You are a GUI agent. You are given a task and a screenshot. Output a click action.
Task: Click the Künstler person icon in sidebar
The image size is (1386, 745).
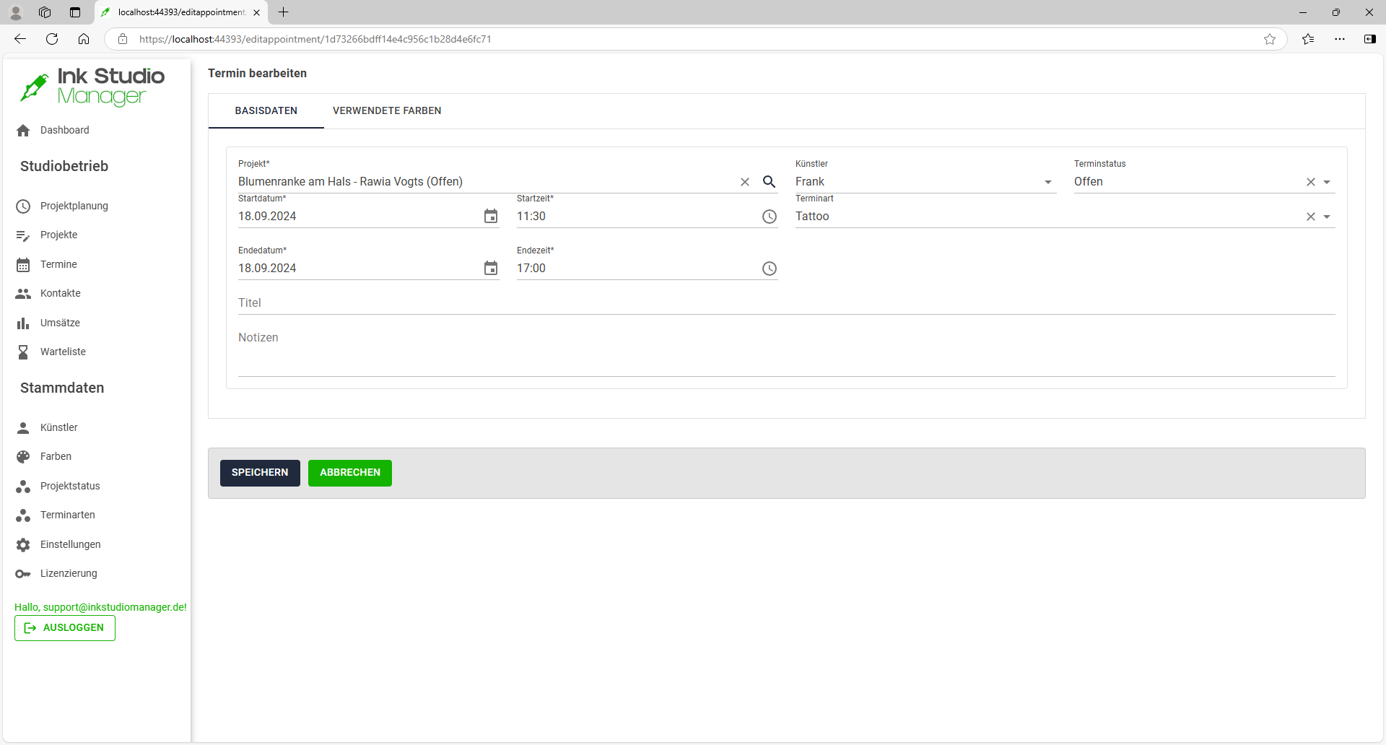coord(23,428)
